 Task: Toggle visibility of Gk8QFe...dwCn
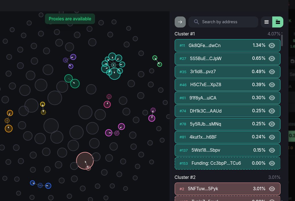coord(272,45)
